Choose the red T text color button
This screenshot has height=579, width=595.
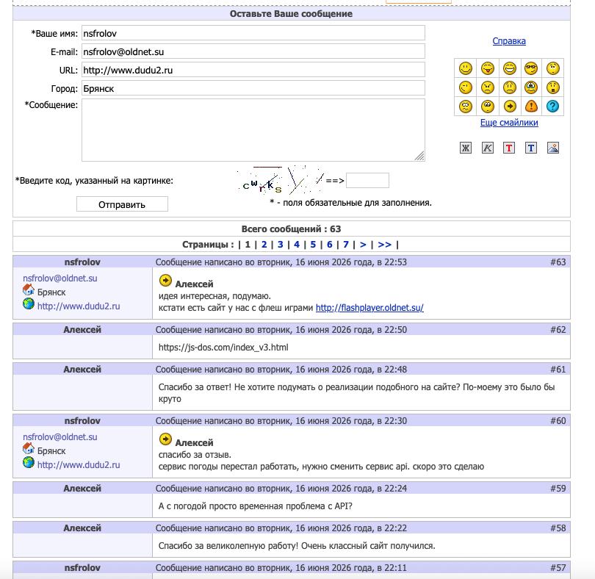pyautogui.click(x=509, y=148)
